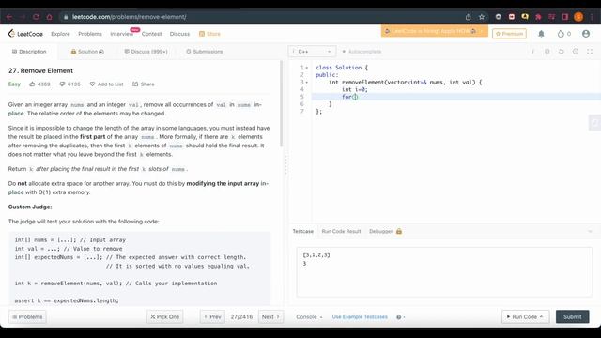Screen dimensions: 601x338
Task: Click the Debugger lock icon
Action: 399,231
